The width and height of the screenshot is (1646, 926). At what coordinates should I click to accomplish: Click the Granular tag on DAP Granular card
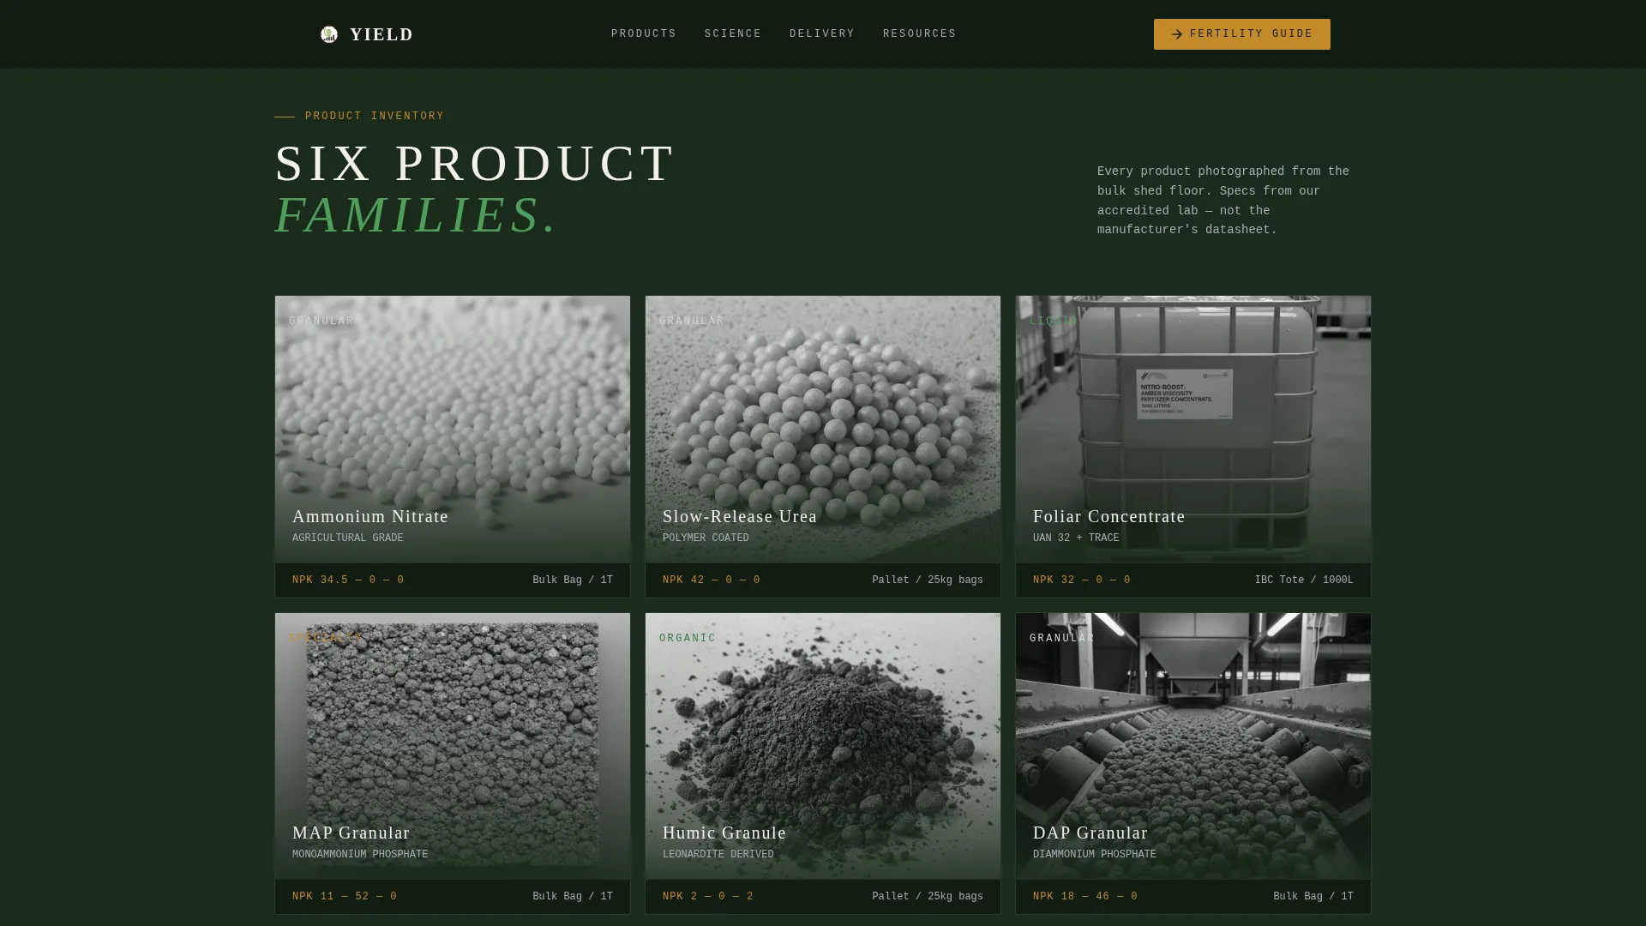(x=1062, y=638)
